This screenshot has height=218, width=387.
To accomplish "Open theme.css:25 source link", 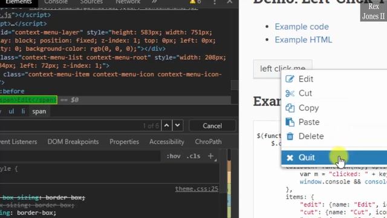I will (x=197, y=189).
